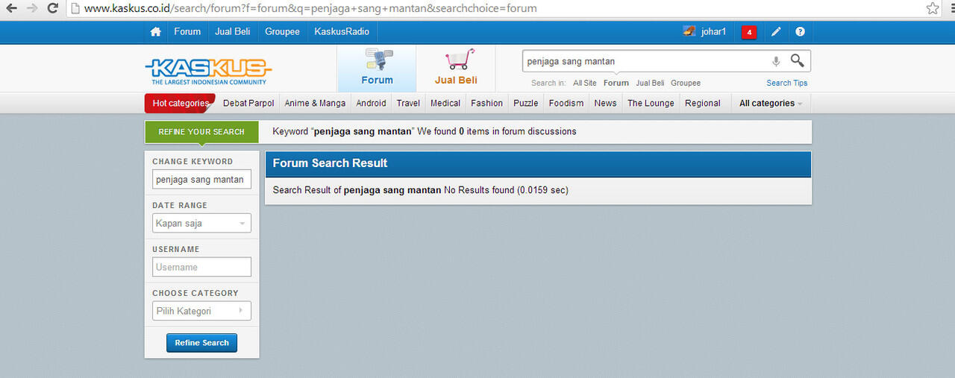This screenshot has width=955, height=378.
Task: Open Groupee in top bar
Action: (282, 31)
